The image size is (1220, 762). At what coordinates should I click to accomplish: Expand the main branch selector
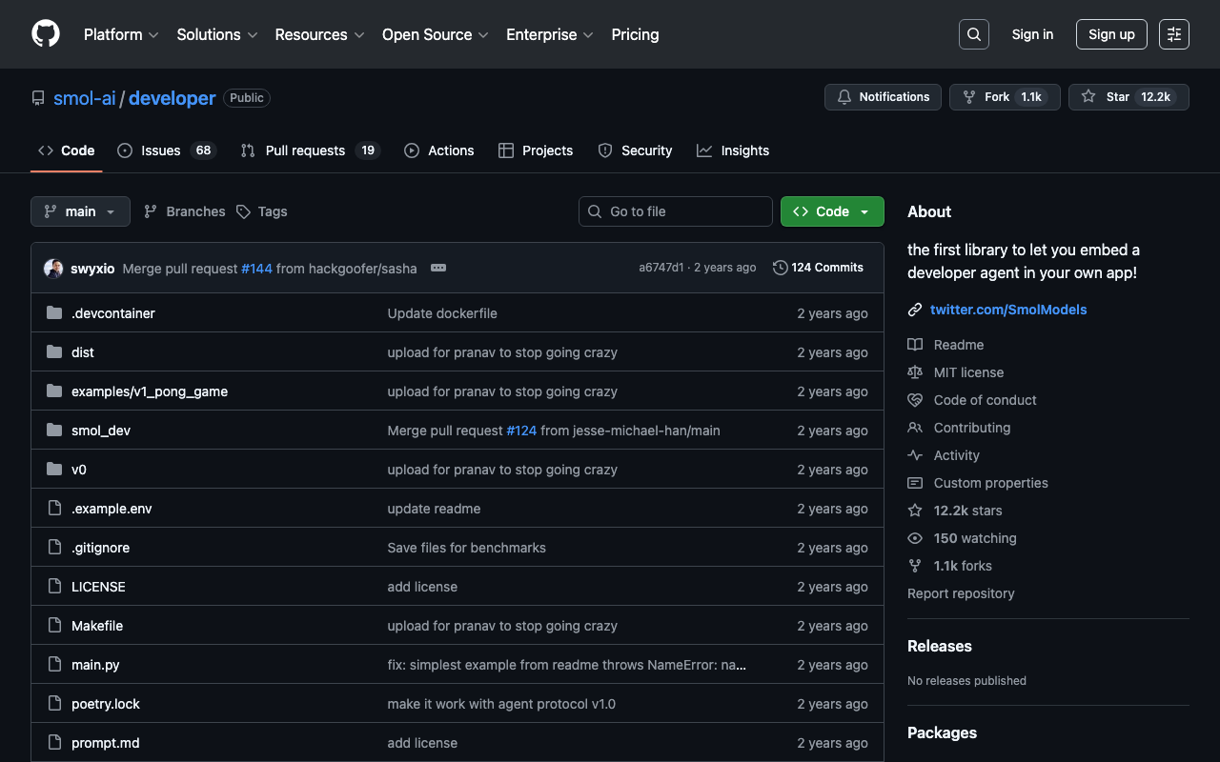point(80,211)
